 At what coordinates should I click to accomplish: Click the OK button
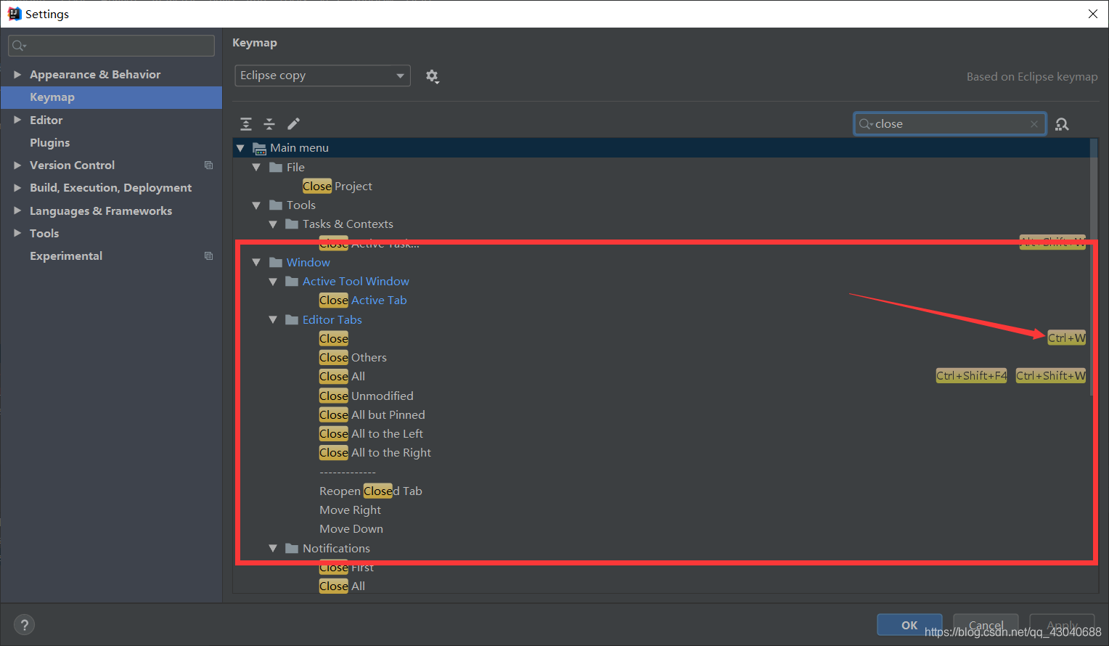pyautogui.click(x=909, y=625)
